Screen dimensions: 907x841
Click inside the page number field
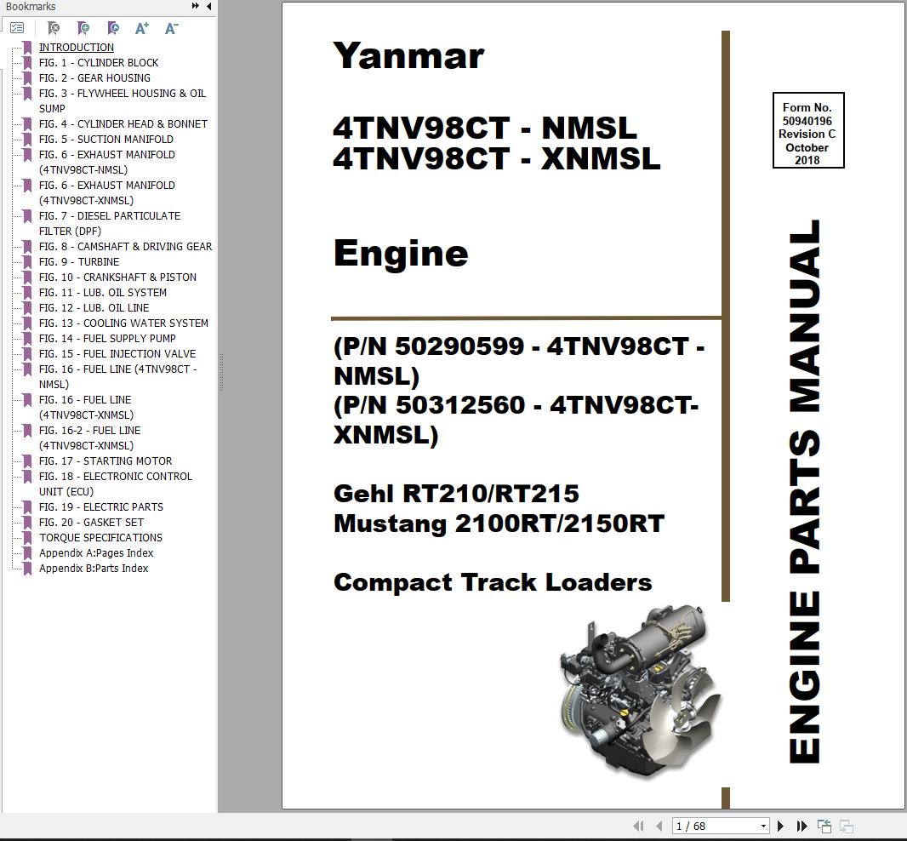point(706,826)
